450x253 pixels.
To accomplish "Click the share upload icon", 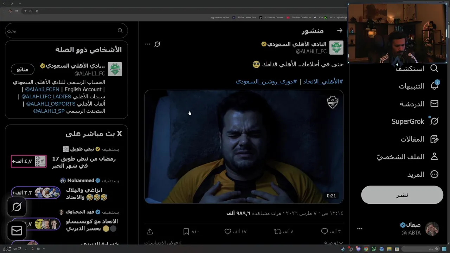I will [150, 232].
